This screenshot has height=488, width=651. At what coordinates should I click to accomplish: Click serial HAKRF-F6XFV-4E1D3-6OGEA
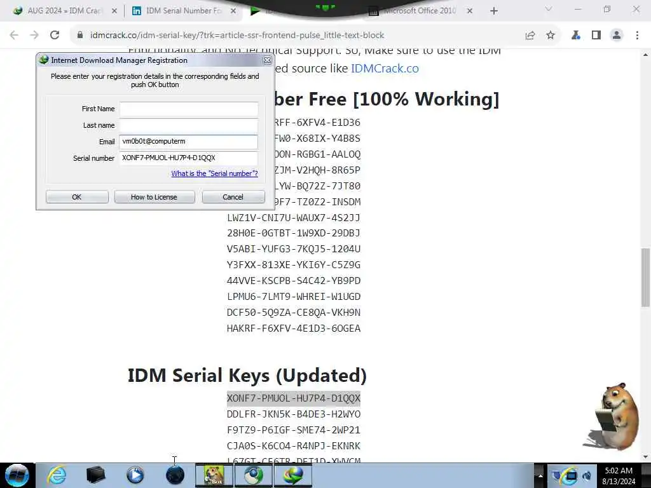click(294, 329)
